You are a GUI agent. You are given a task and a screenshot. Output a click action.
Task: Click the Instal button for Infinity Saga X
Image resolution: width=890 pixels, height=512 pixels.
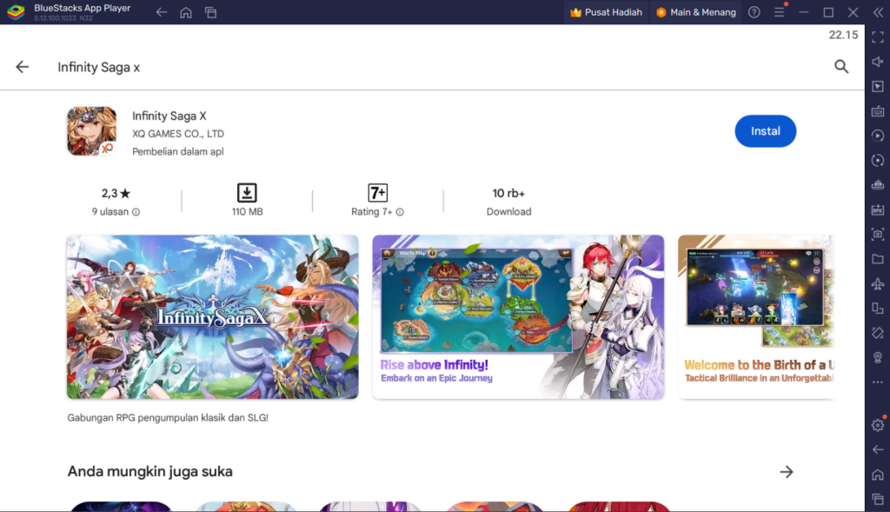(x=765, y=130)
